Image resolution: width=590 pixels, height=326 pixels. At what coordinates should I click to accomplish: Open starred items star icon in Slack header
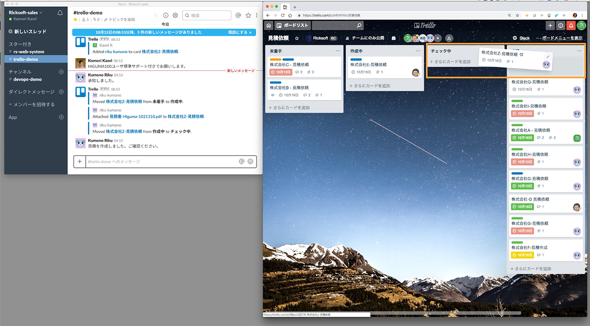tap(248, 15)
